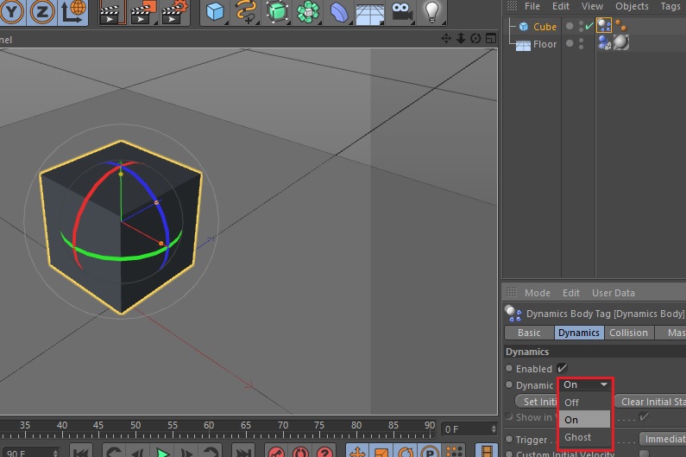Switch to the Collision tab

[x=628, y=333]
